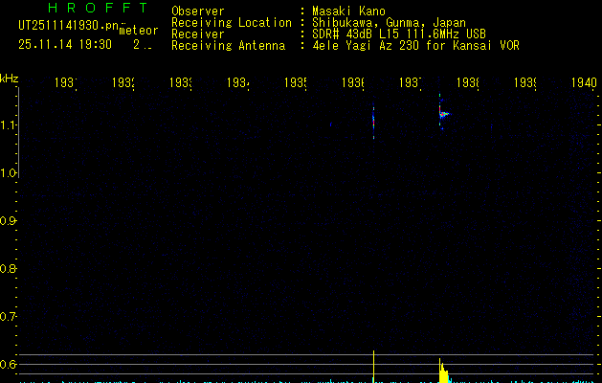Screen dimensions: 602x383
Task: Click the 1938 time axis marker
Action: (x=468, y=83)
